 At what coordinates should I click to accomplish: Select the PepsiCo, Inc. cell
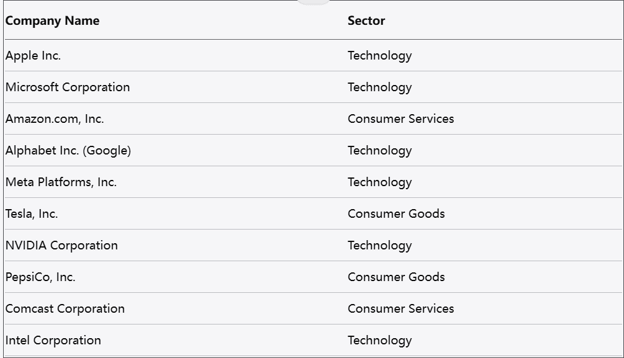40,277
